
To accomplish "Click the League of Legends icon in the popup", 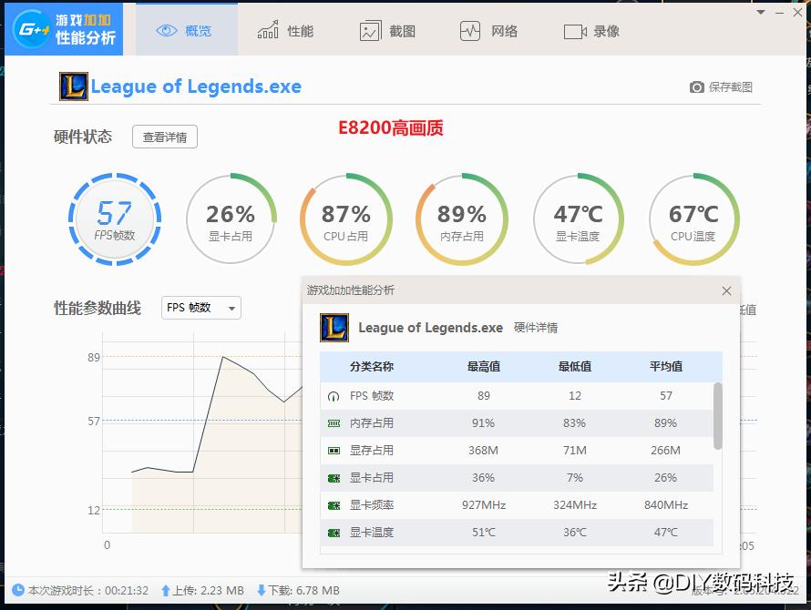I will [x=334, y=328].
